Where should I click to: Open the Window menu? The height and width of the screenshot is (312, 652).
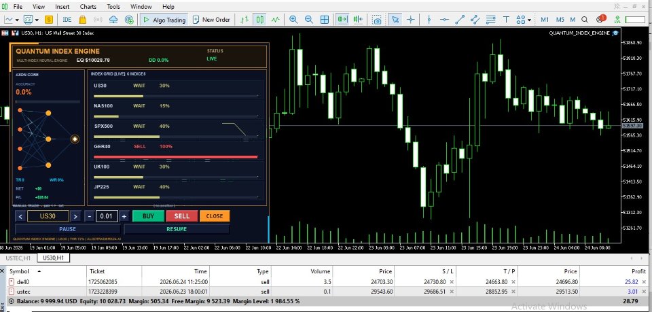pos(141,7)
